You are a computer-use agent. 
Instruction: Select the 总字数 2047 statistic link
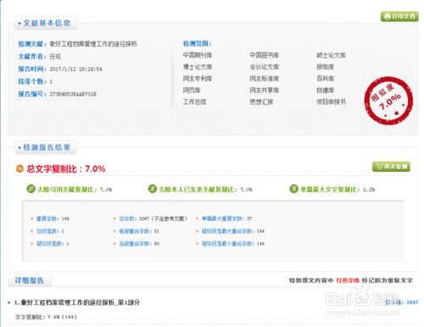(x=153, y=219)
